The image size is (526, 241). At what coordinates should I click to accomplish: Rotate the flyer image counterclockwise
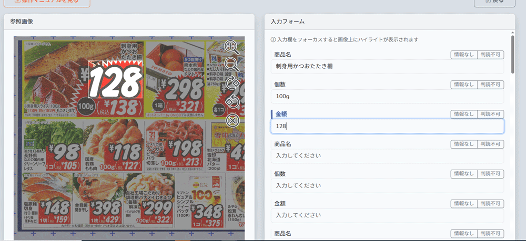232,101
